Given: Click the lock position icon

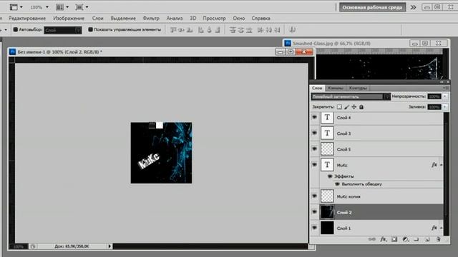Looking at the screenshot, I should point(354,107).
